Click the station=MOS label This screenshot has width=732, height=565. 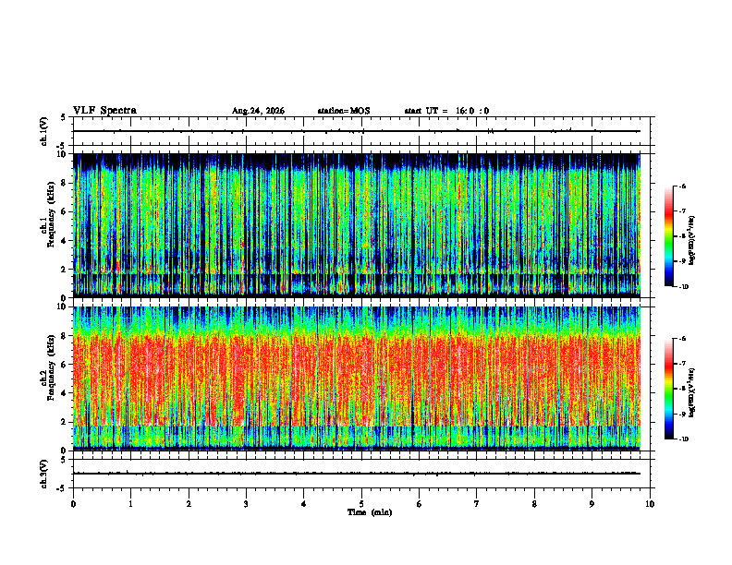(344, 111)
